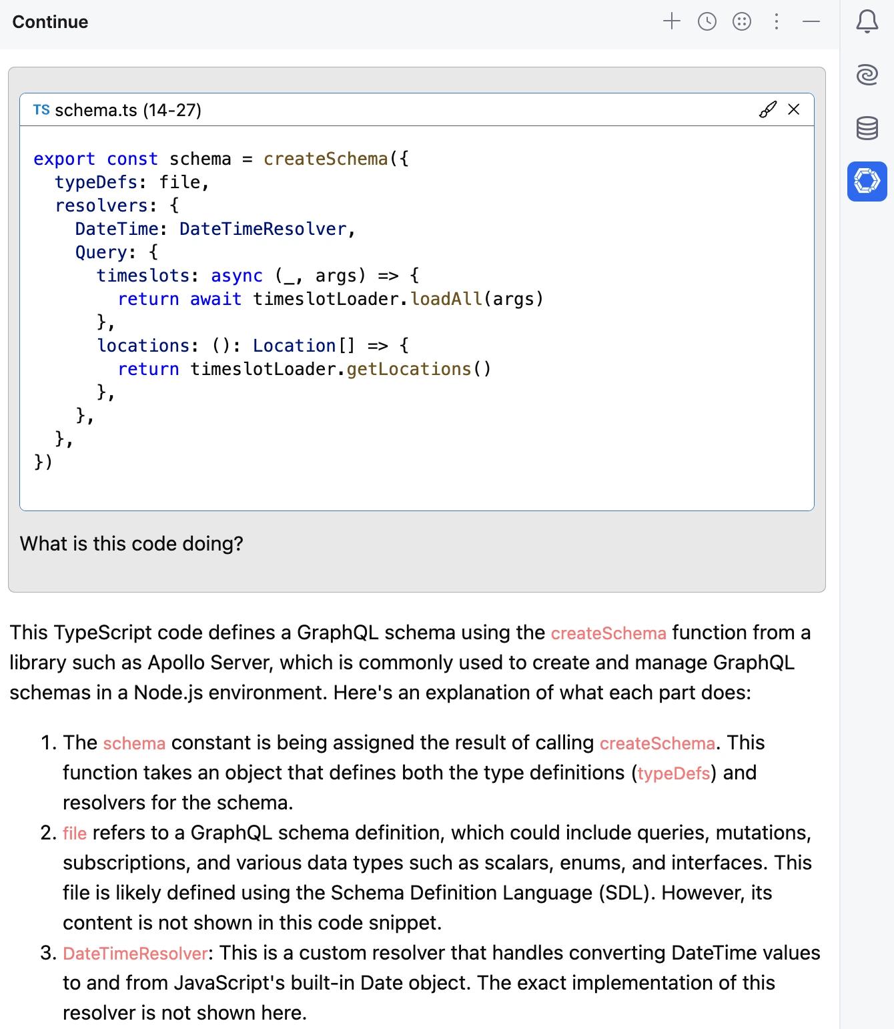
Task: Click the loadAll line in code block
Action: tap(330, 299)
